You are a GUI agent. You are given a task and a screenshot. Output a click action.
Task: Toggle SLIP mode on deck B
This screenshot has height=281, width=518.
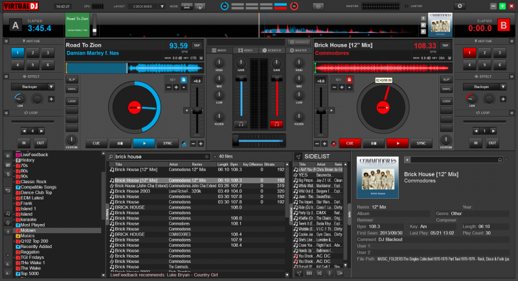tap(446, 80)
